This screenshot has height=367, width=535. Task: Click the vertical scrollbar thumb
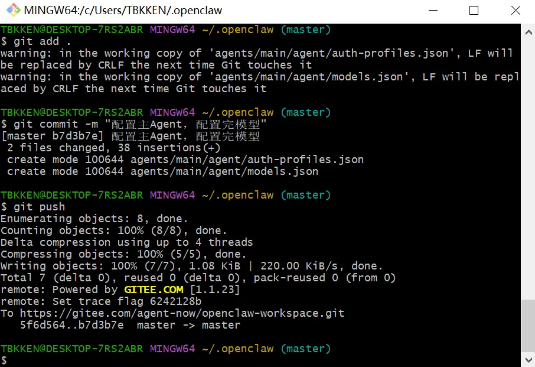click(x=528, y=326)
